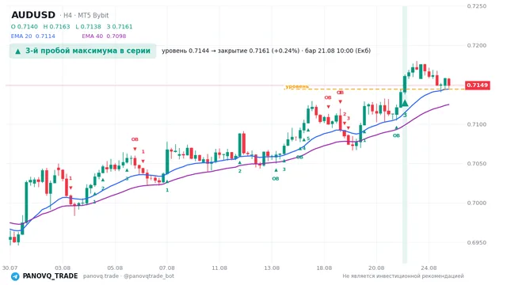Click the 0.6950 price axis label
Screen dimensions: 507x285
tap(477, 242)
